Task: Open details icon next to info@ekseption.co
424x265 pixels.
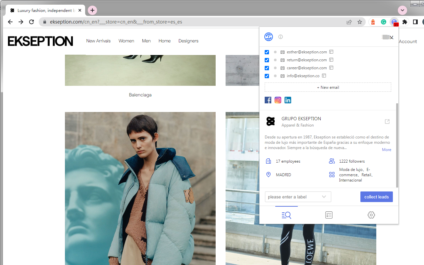Action: [324, 76]
